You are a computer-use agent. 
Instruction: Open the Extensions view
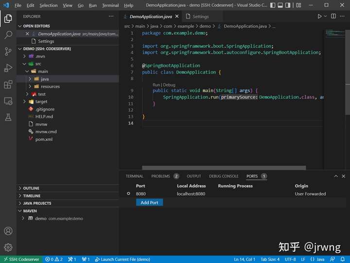[x=8, y=85]
